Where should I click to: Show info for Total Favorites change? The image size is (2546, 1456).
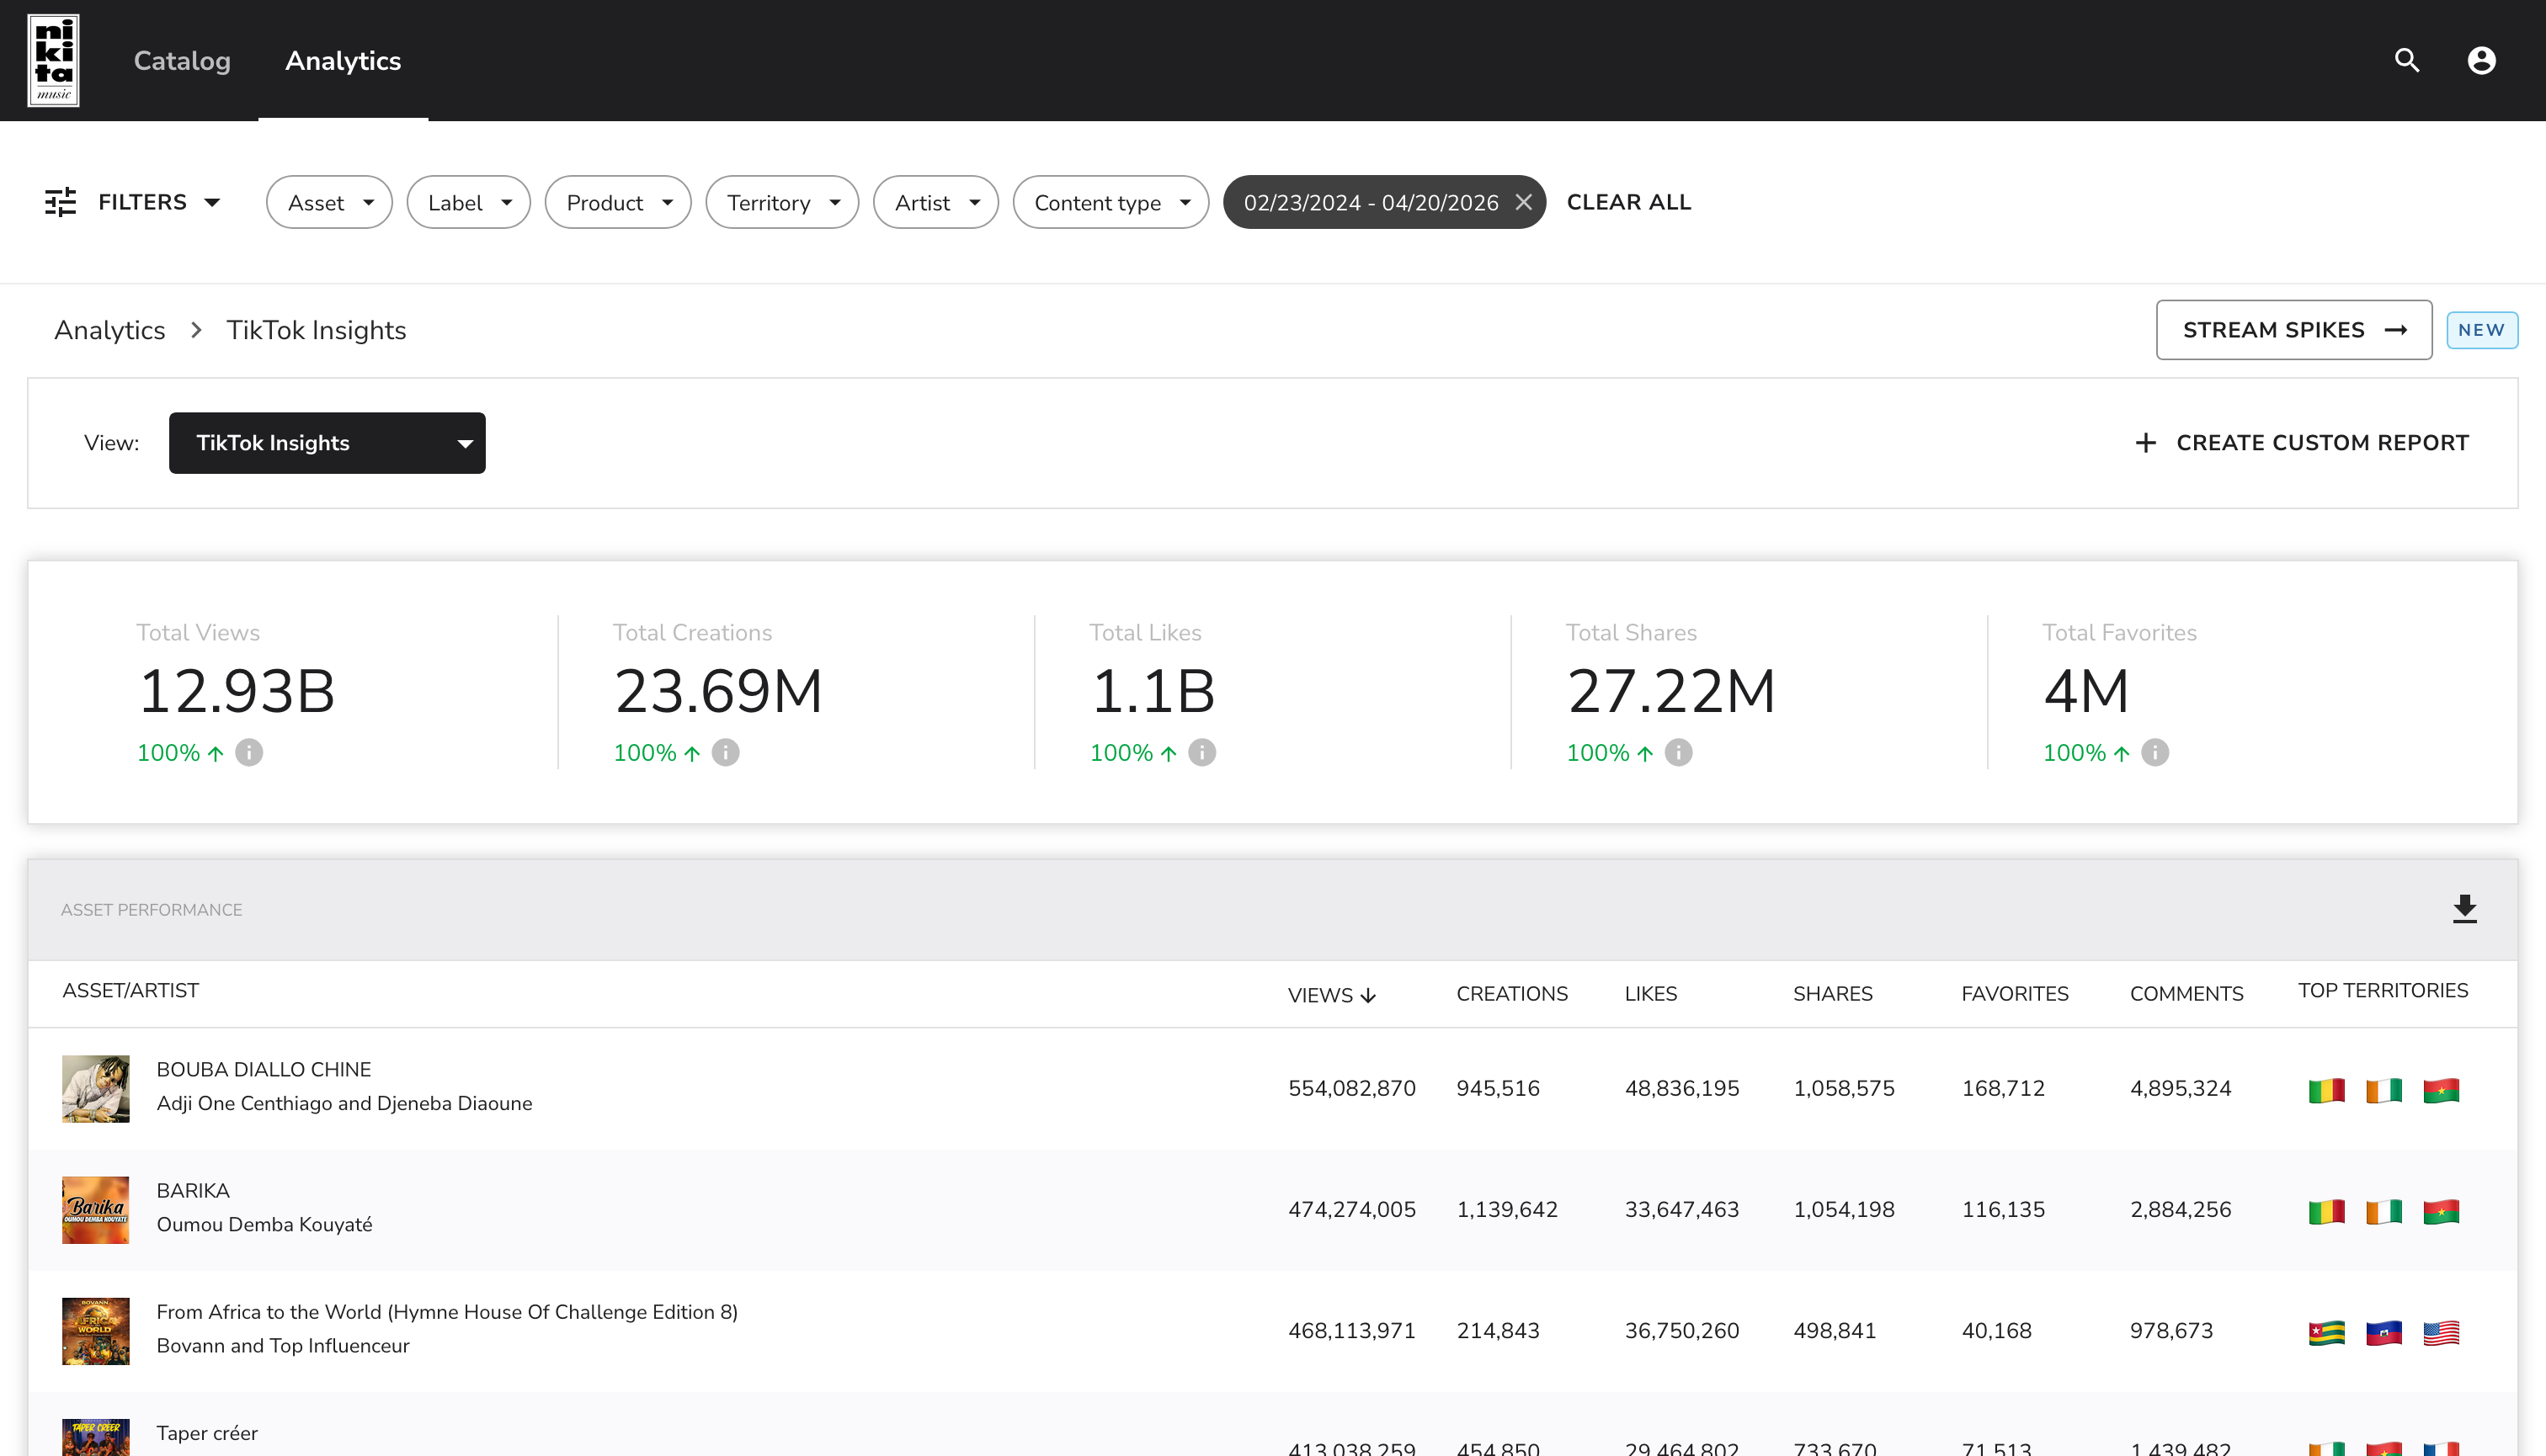point(2155,752)
